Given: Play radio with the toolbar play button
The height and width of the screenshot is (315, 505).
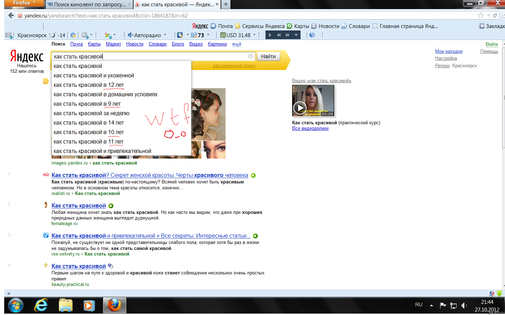Looking at the screenshot, I should pyautogui.click(x=270, y=35).
